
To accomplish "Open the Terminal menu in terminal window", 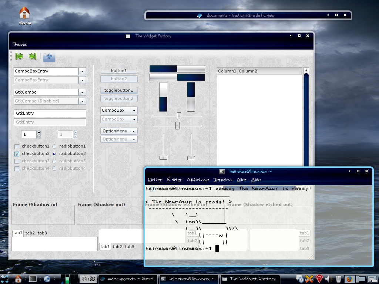I will click(223, 180).
